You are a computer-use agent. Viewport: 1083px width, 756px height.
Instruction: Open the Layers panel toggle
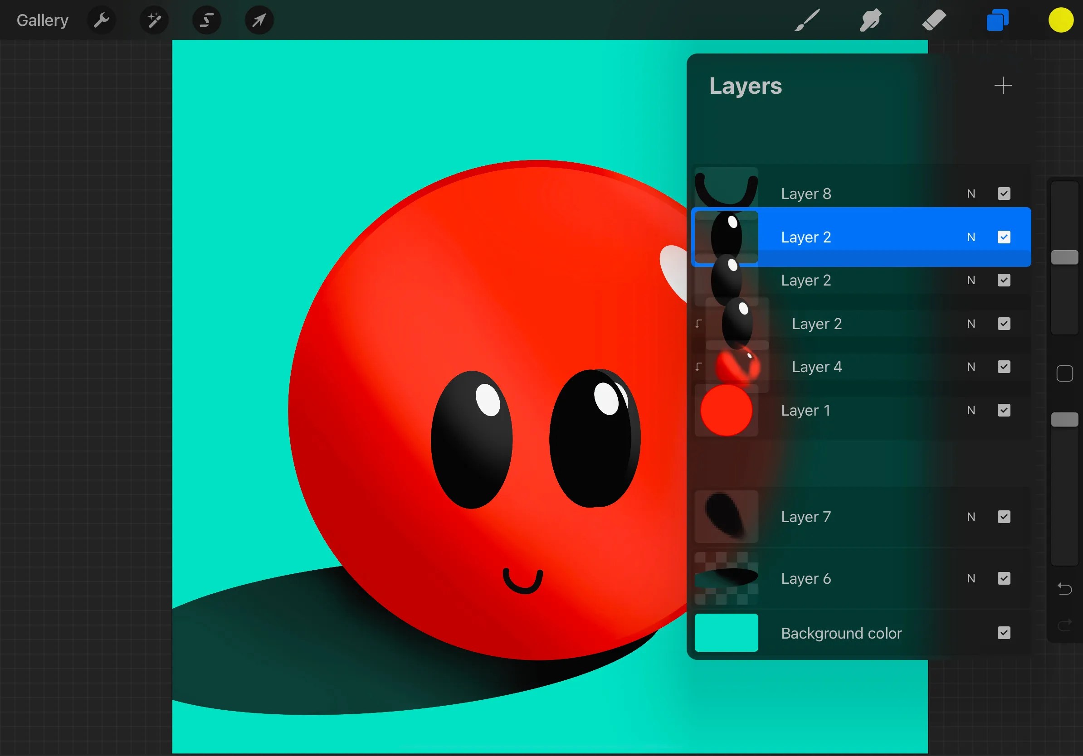pos(997,20)
